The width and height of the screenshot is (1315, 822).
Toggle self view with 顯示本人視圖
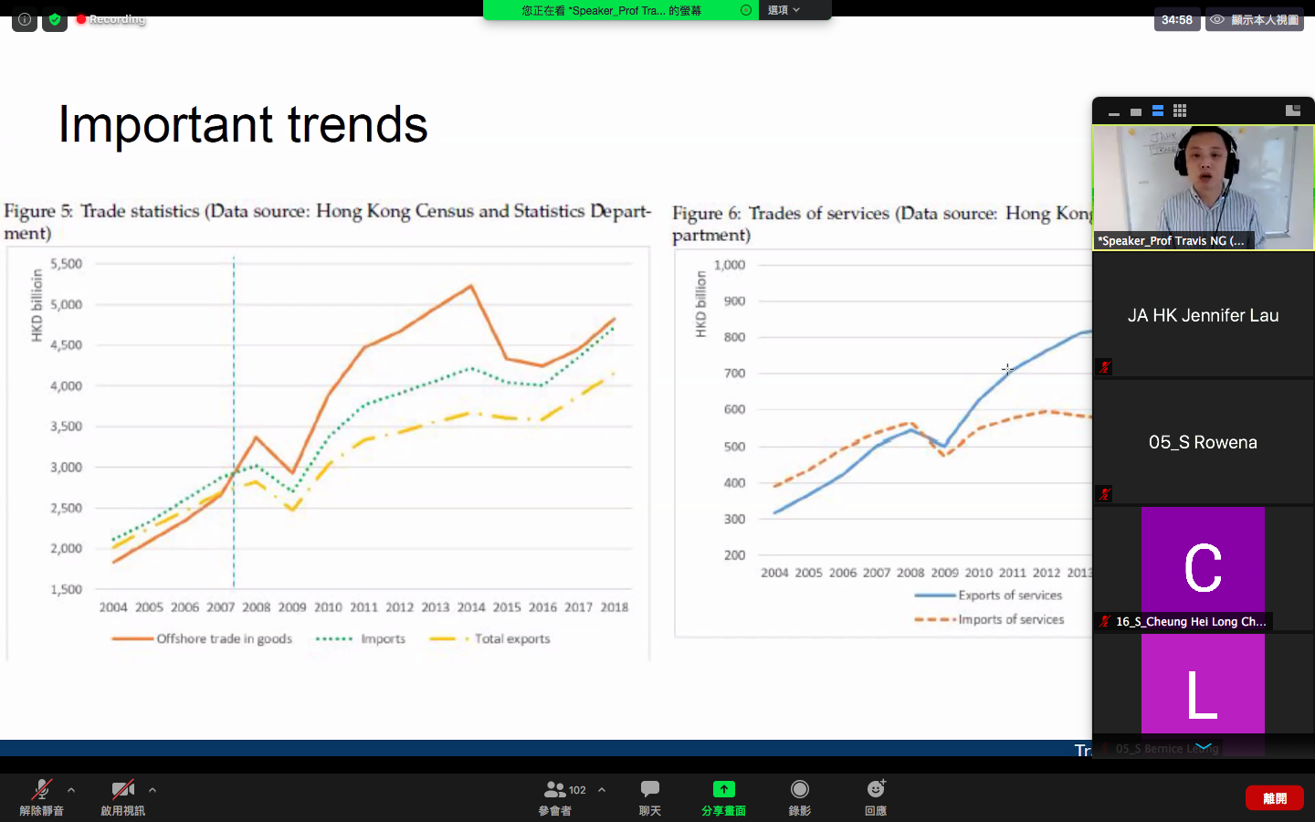click(1255, 19)
